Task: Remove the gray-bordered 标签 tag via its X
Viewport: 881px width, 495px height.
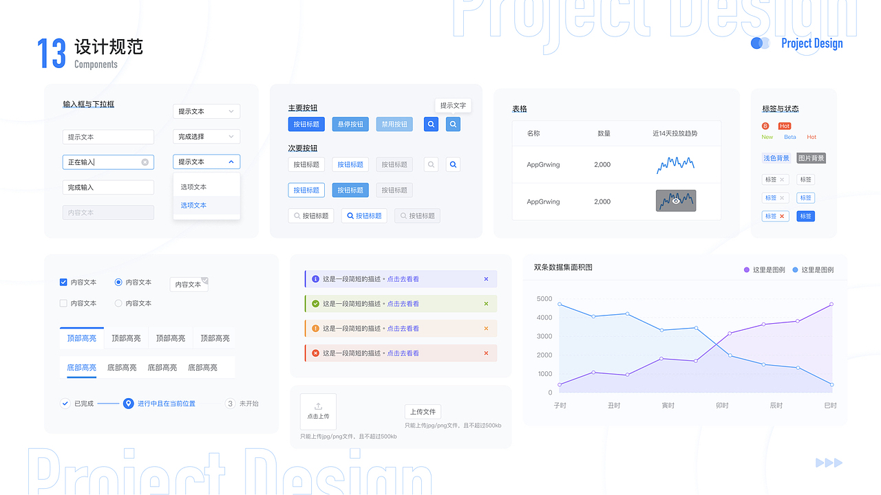Action: click(782, 179)
